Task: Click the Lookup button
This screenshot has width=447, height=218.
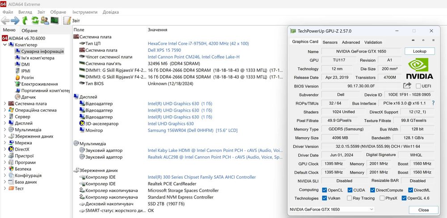Action: coord(419,51)
